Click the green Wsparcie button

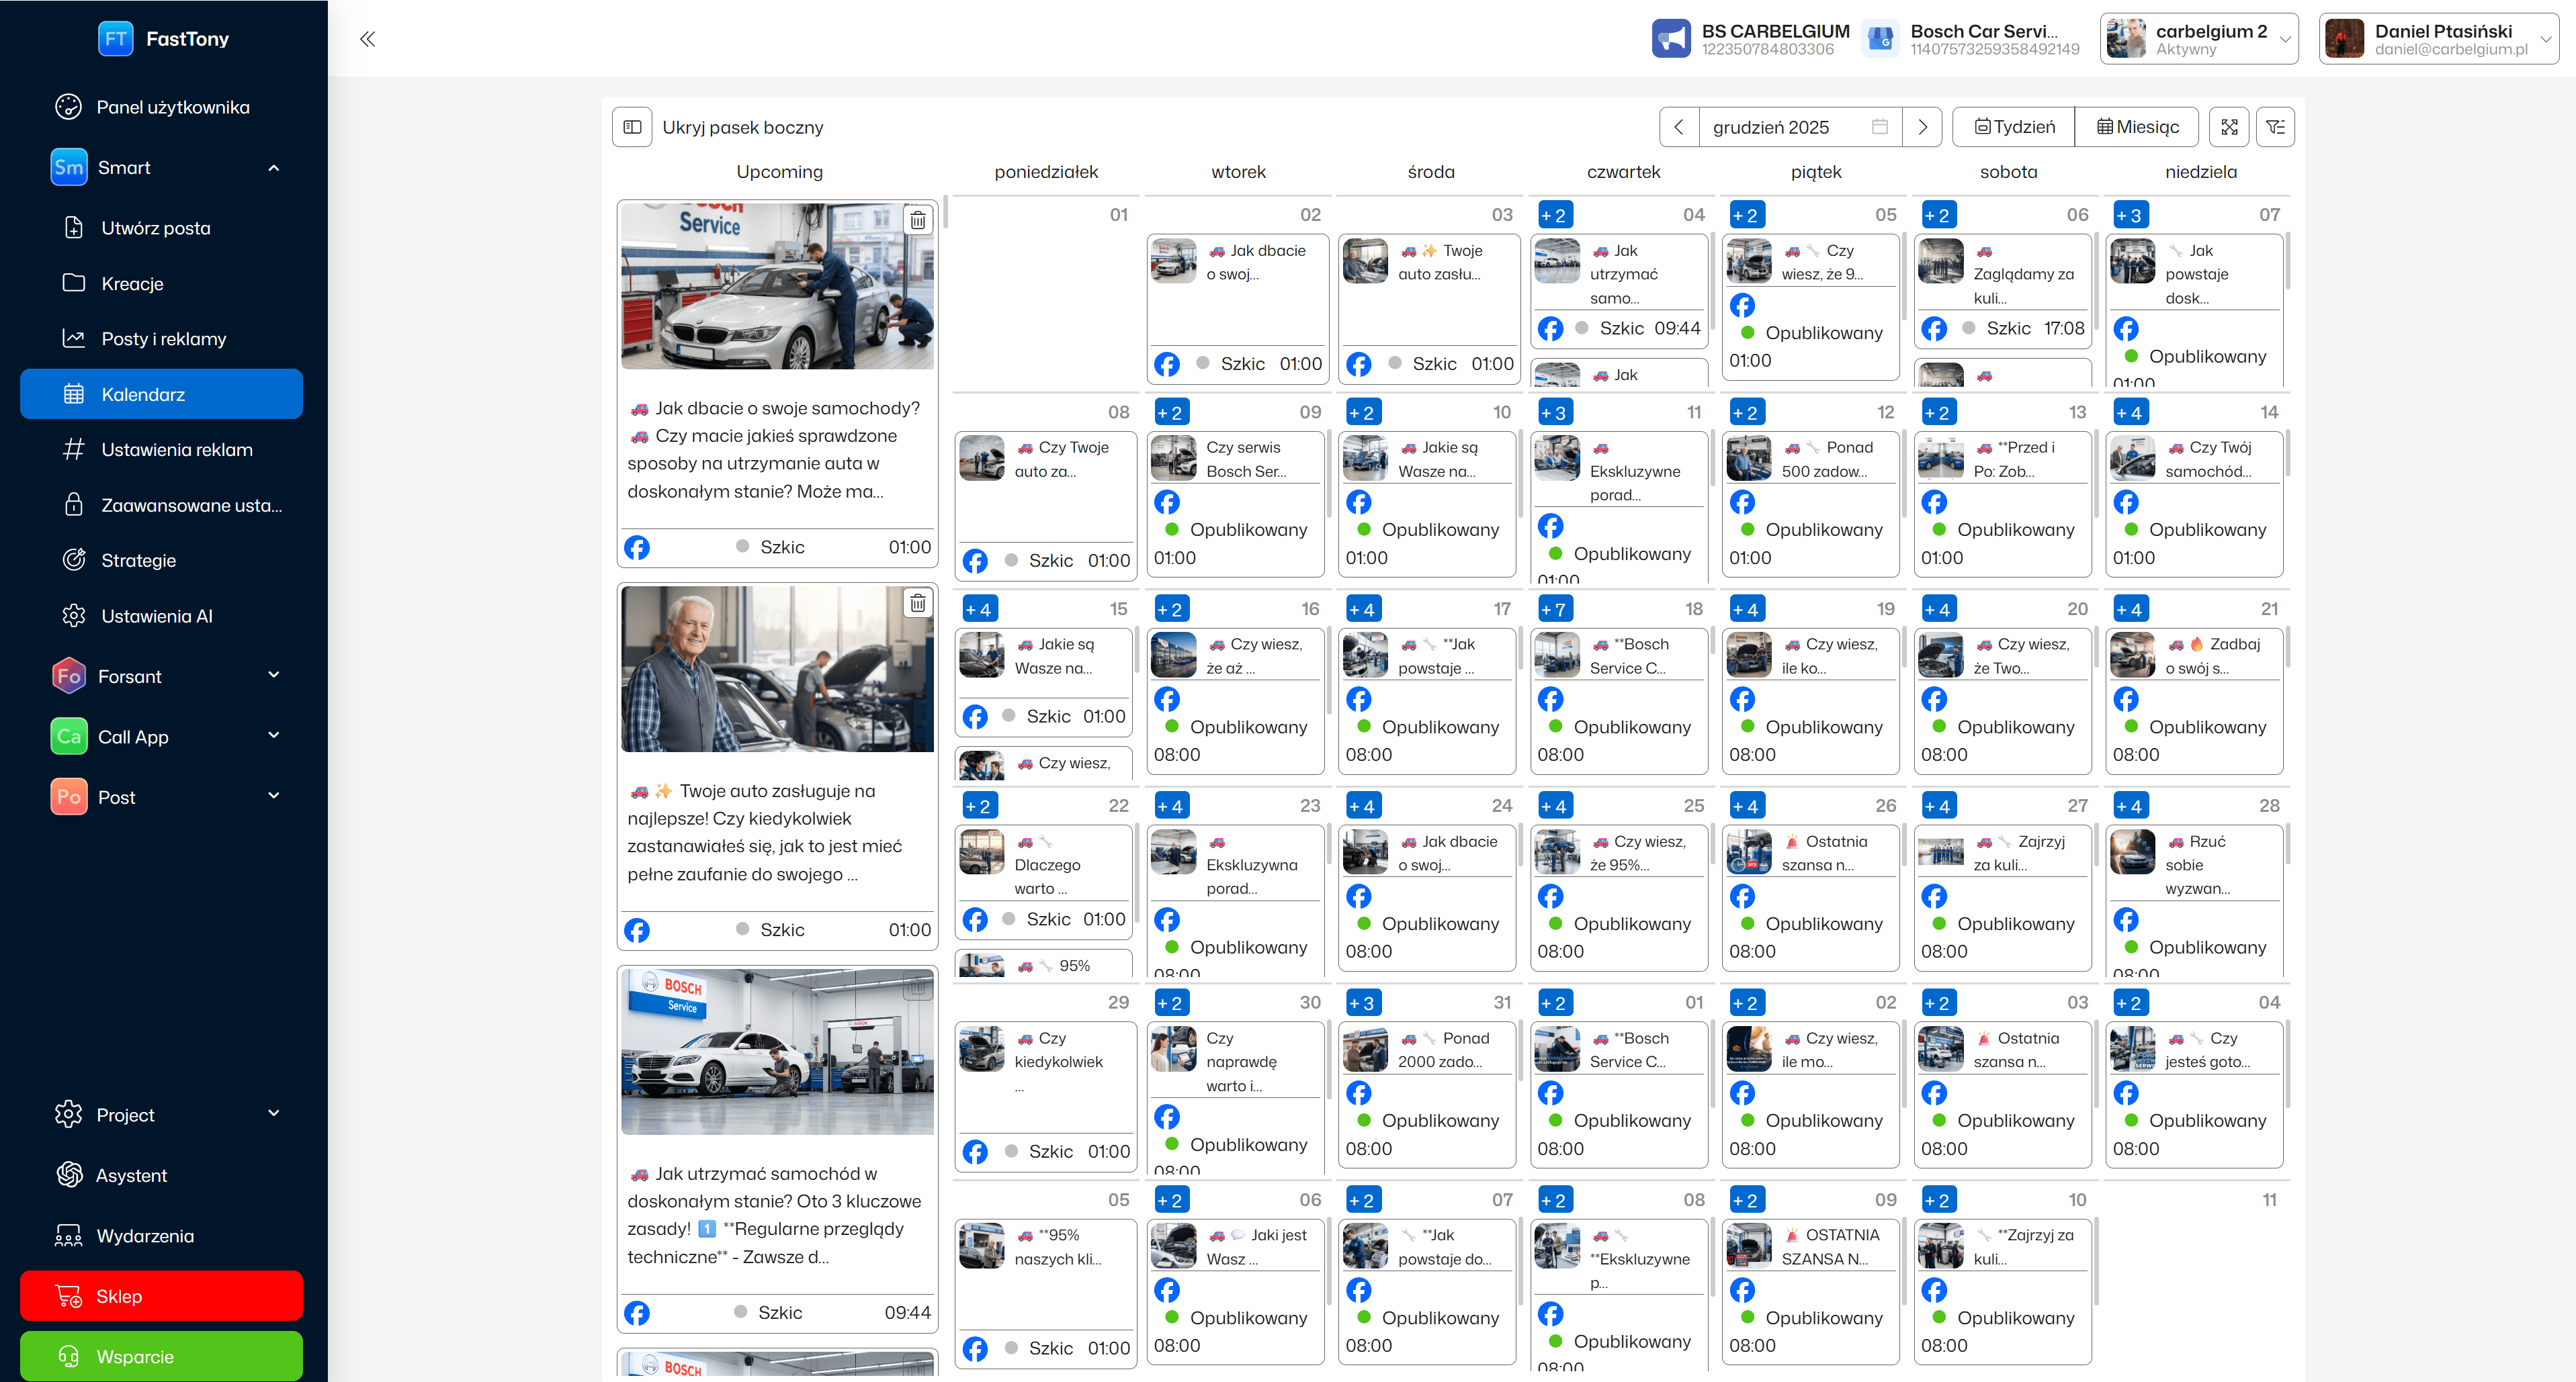[161, 1356]
